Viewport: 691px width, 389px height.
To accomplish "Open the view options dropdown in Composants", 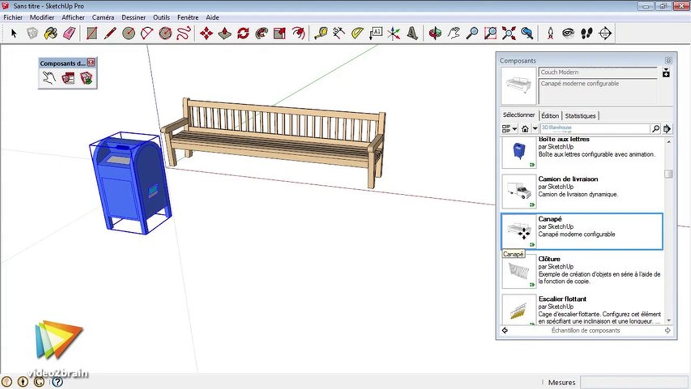I will pyautogui.click(x=509, y=129).
